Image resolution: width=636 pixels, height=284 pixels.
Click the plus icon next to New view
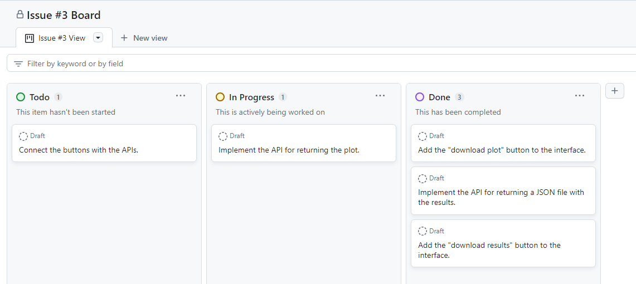click(x=124, y=38)
